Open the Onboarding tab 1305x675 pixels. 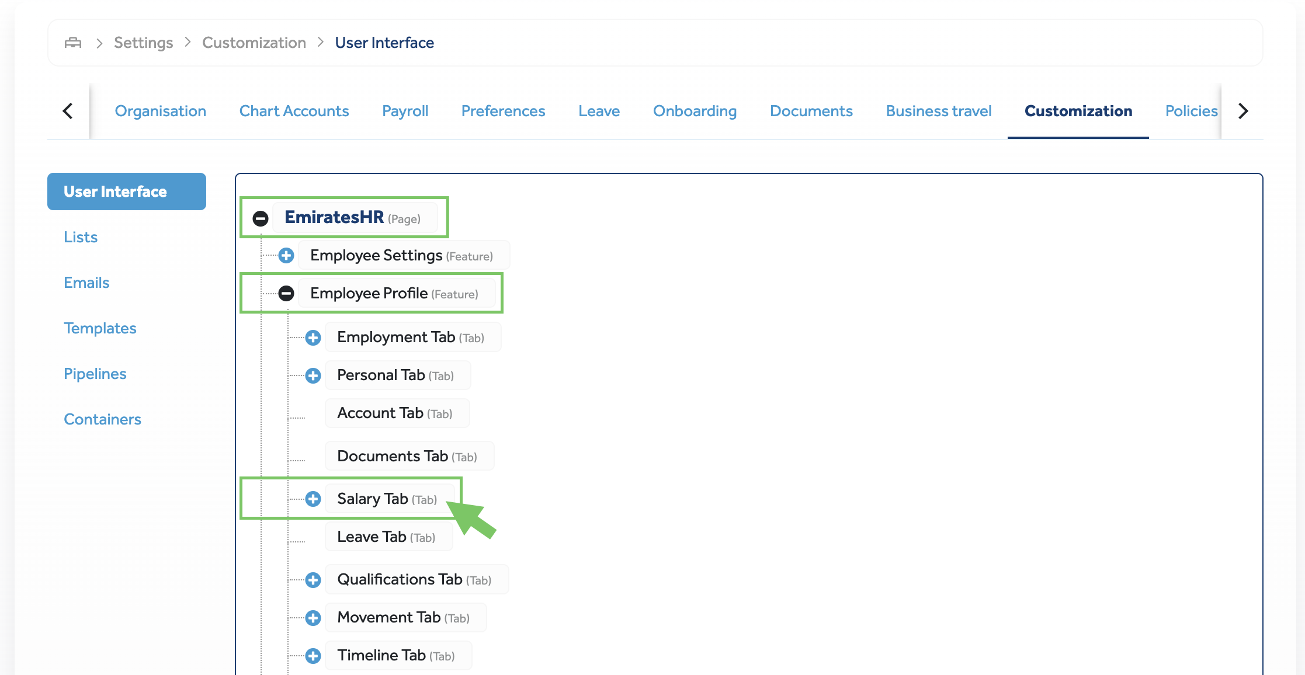[x=695, y=111]
